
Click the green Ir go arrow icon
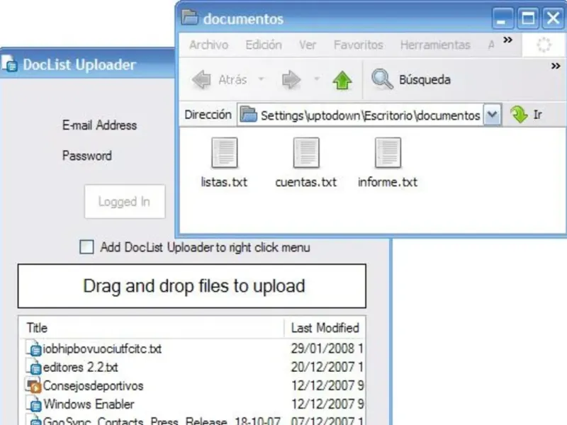(x=519, y=115)
